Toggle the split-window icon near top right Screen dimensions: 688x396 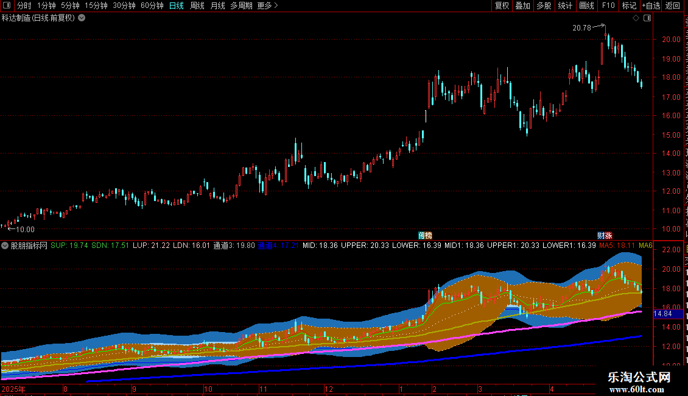coord(647,18)
